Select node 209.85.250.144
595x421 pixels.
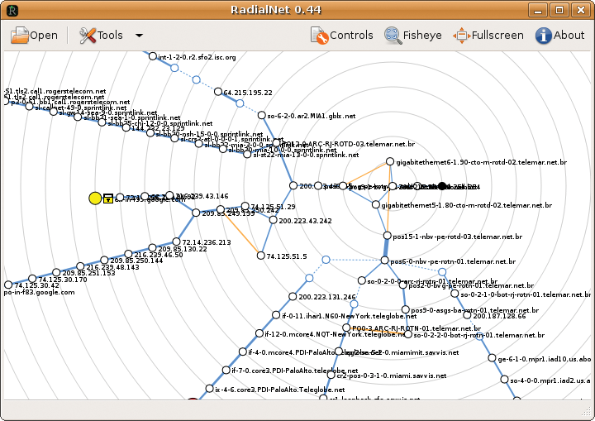104,261
